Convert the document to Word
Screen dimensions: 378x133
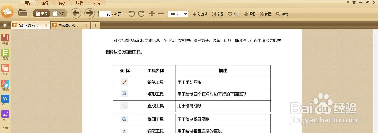pyautogui.click(x=5, y=100)
